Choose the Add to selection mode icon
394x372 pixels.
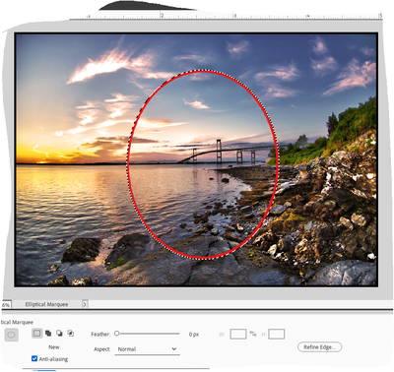[48, 334]
